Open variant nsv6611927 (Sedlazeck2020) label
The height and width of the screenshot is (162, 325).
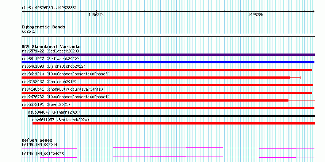coord(50,59)
